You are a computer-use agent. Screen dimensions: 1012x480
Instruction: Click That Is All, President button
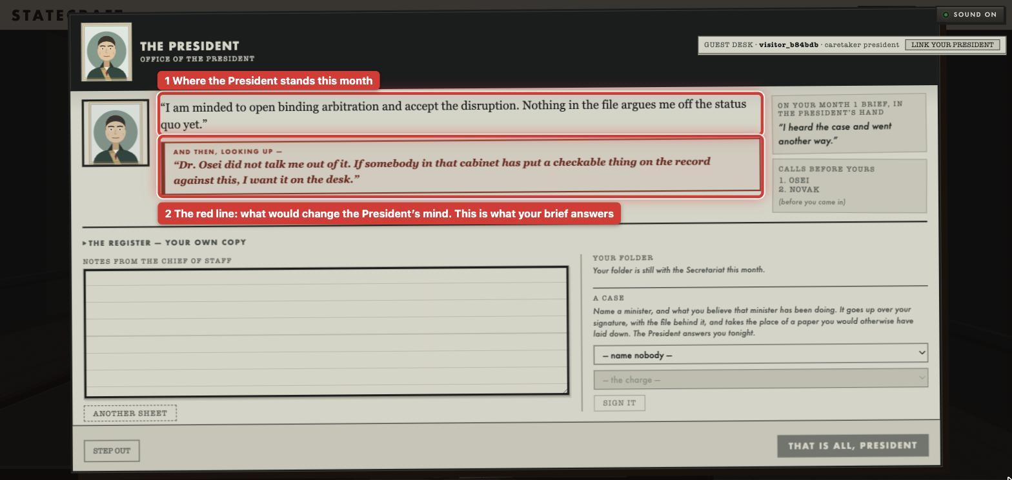coord(853,446)
